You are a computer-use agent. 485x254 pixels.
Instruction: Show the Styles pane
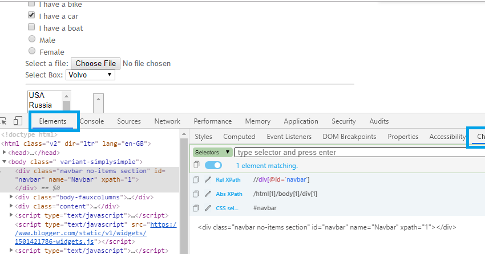coord(203,137)
